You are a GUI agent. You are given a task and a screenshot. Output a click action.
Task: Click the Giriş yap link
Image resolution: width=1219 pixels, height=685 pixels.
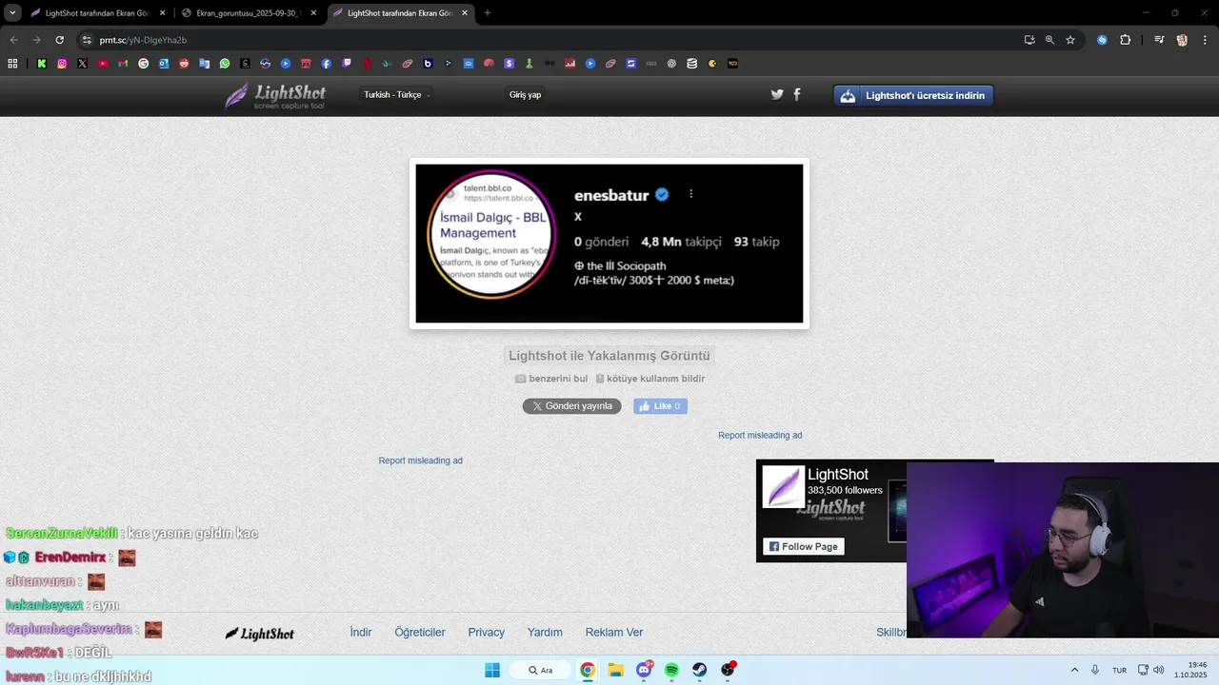point(525,95)
